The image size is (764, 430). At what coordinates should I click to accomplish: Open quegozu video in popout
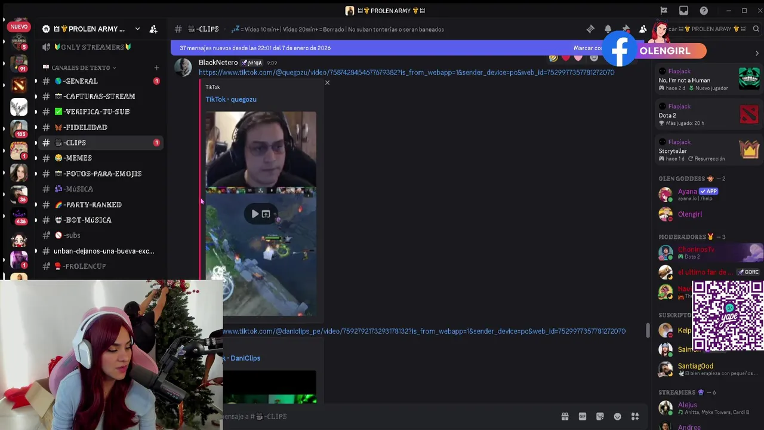[x=266, y=214]
